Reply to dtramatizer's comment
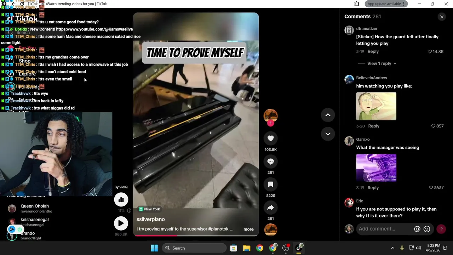The width and height of the screenshot is (453, 255). (373, 52)
